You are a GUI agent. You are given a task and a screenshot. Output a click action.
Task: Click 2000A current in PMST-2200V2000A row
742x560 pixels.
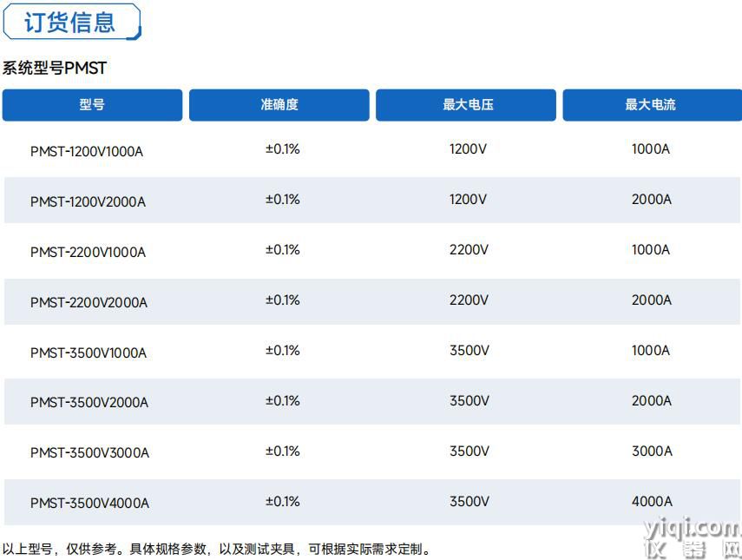(x=652, y=300)
